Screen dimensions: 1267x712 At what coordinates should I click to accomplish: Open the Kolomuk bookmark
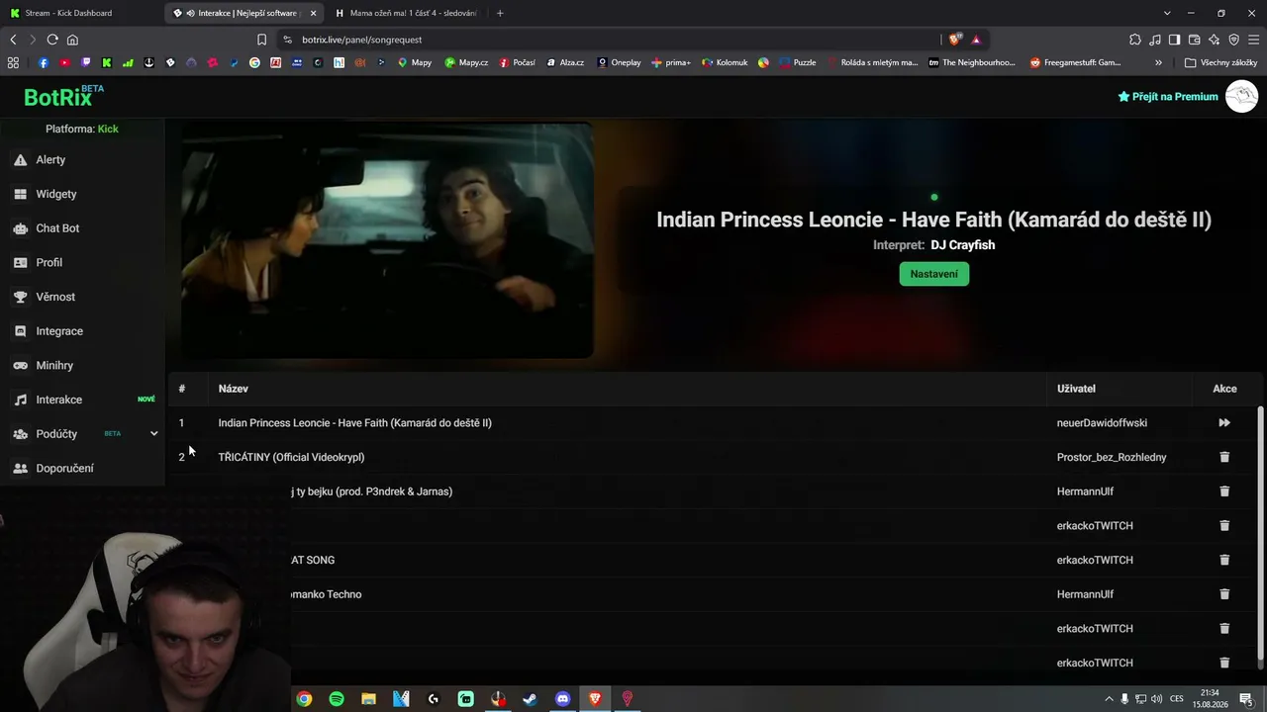point(725,62)
